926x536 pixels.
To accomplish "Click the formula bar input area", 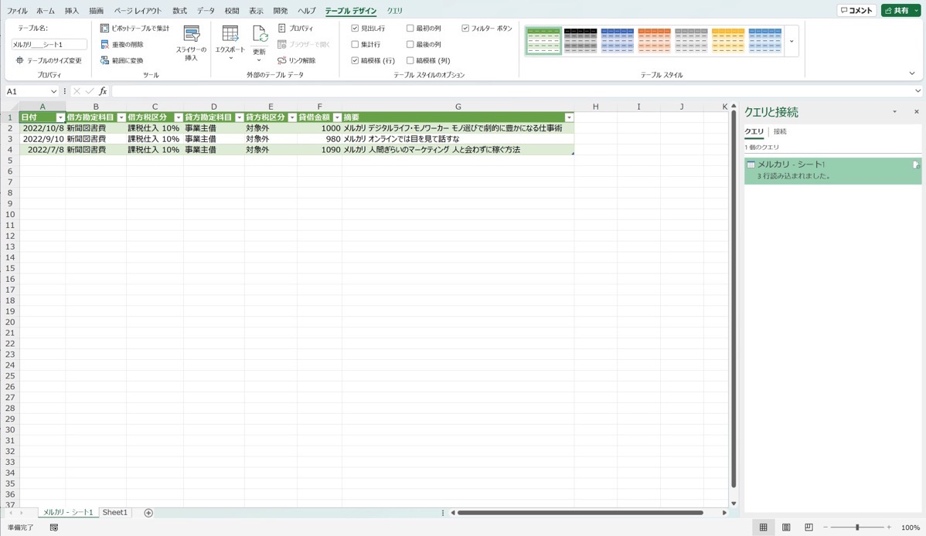I will point(512,91).
